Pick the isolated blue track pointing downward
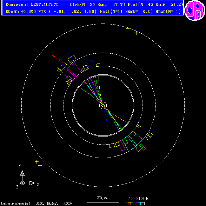 coord(106,117)
